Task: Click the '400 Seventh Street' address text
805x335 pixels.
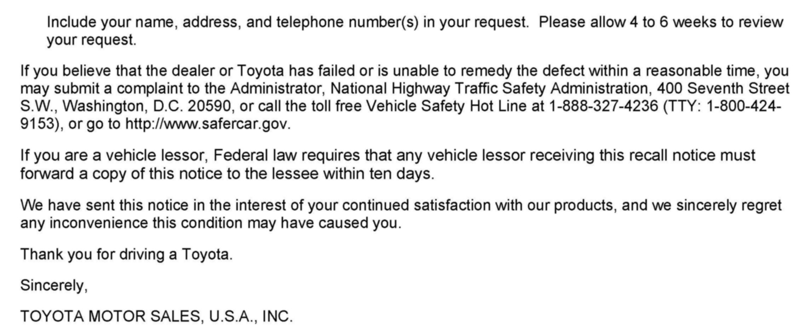Action: [x=723, y=88]
